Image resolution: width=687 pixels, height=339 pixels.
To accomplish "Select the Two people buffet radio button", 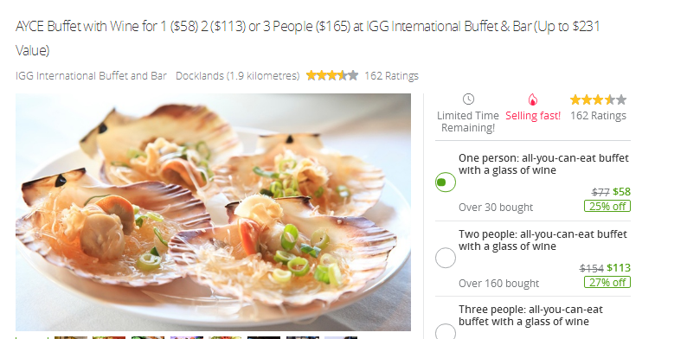I will point(445,258).
